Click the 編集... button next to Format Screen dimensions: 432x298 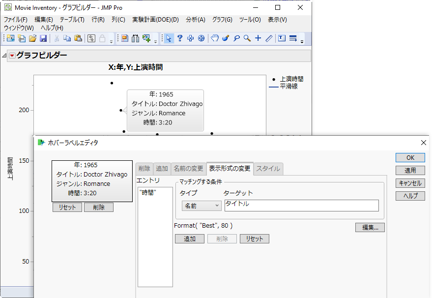click(370, 227)
